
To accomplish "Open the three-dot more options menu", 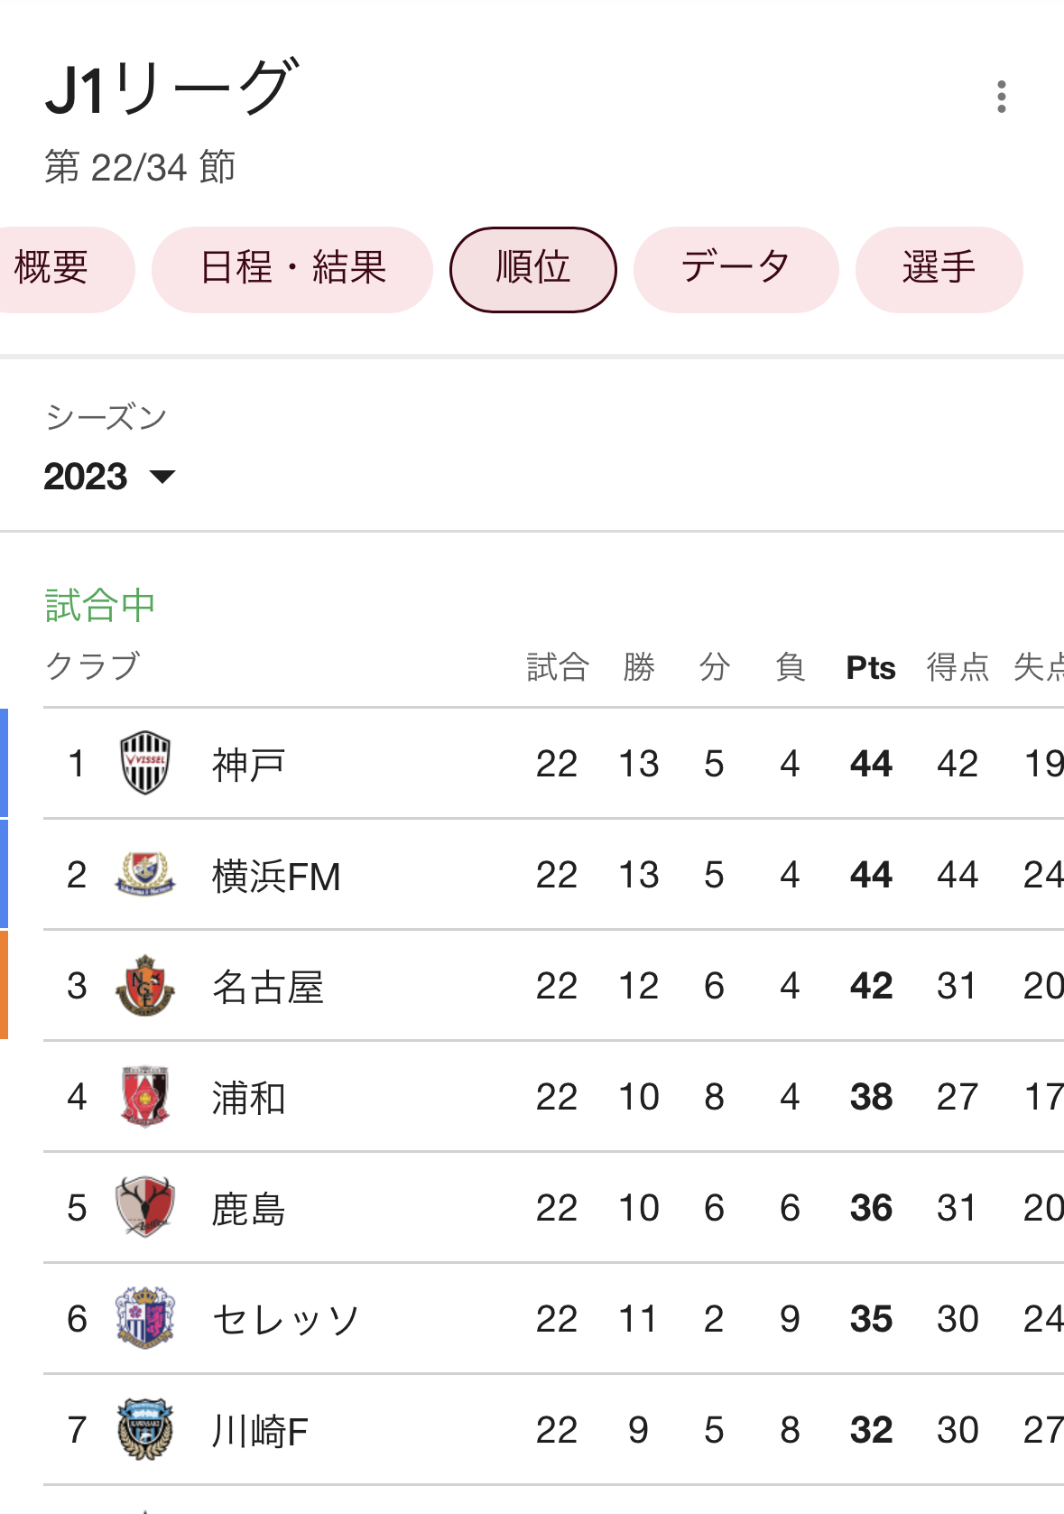I will tap(1001, 97).
